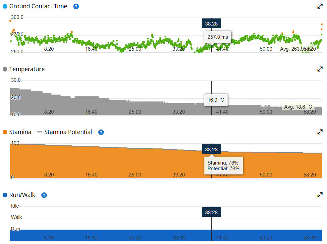Click 38:28 marker on Ground Contact chart
Image resolution: width=327 pixels, height=244 pixels.
click(211, 24)
